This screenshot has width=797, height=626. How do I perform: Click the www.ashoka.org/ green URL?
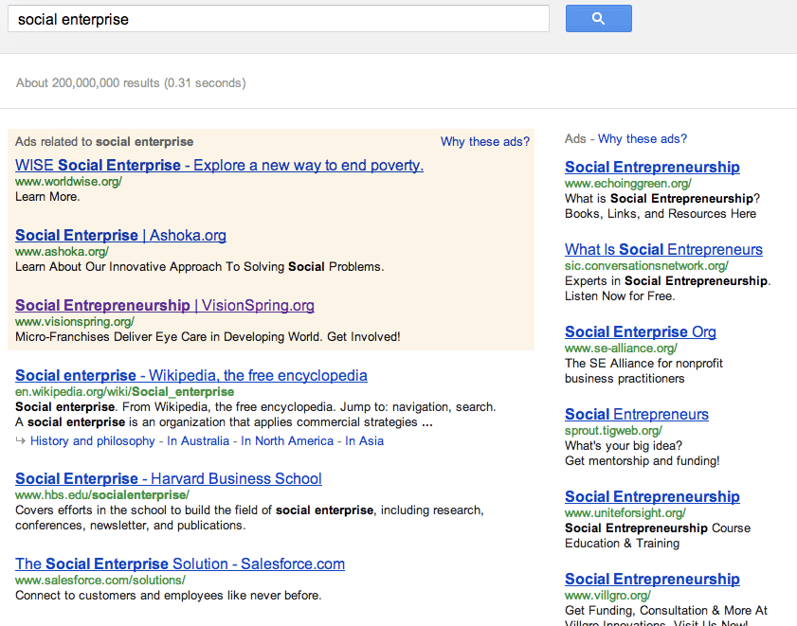click(62, 252)
